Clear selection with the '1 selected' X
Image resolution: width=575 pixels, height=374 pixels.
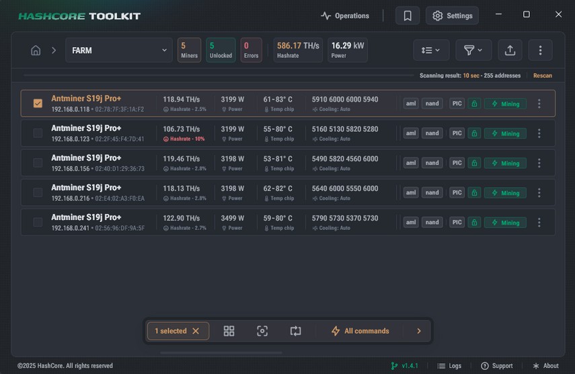[x=196, y=331]
